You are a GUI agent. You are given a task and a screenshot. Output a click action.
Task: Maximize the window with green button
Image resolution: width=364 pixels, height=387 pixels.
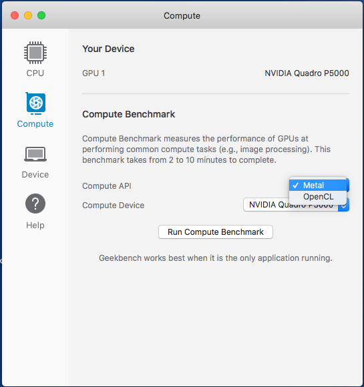[41, 15]
